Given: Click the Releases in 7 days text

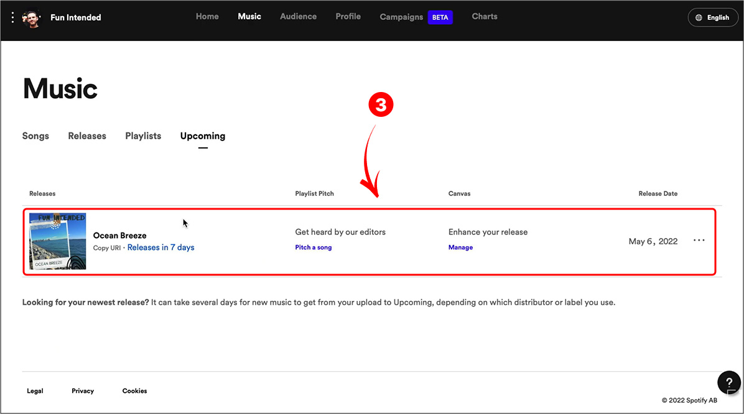Looking at the screenshot, I should pyautogui.click(x=161, y=247).
